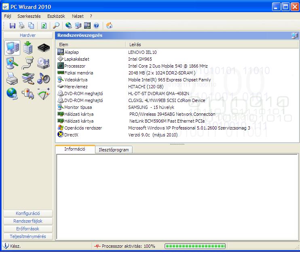This screenshot has height=253, width=300.
Task: Open the Rendszerfájlok section
Action: (28, 221)
